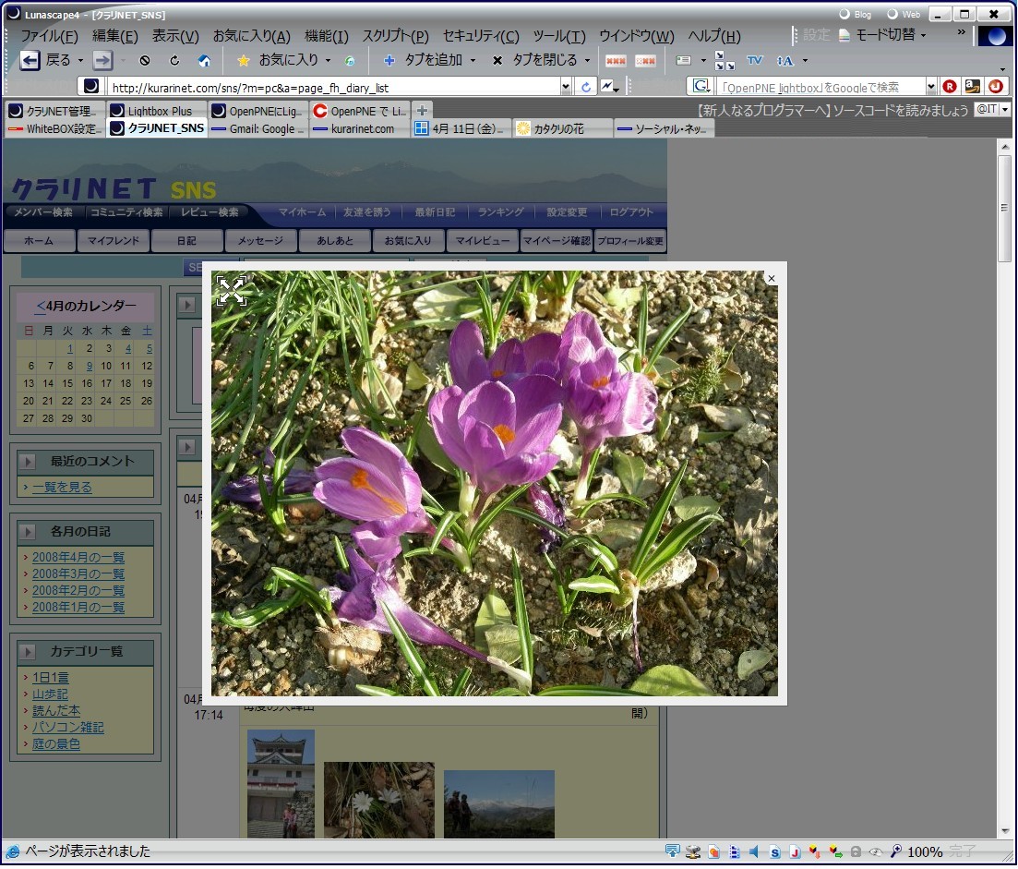1018x869 pixels.
Task: Expand the lightbox image with the fullscreen arrows
Action: [231, 290]
